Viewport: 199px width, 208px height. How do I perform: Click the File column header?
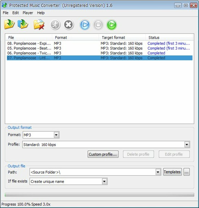point(29,37)
